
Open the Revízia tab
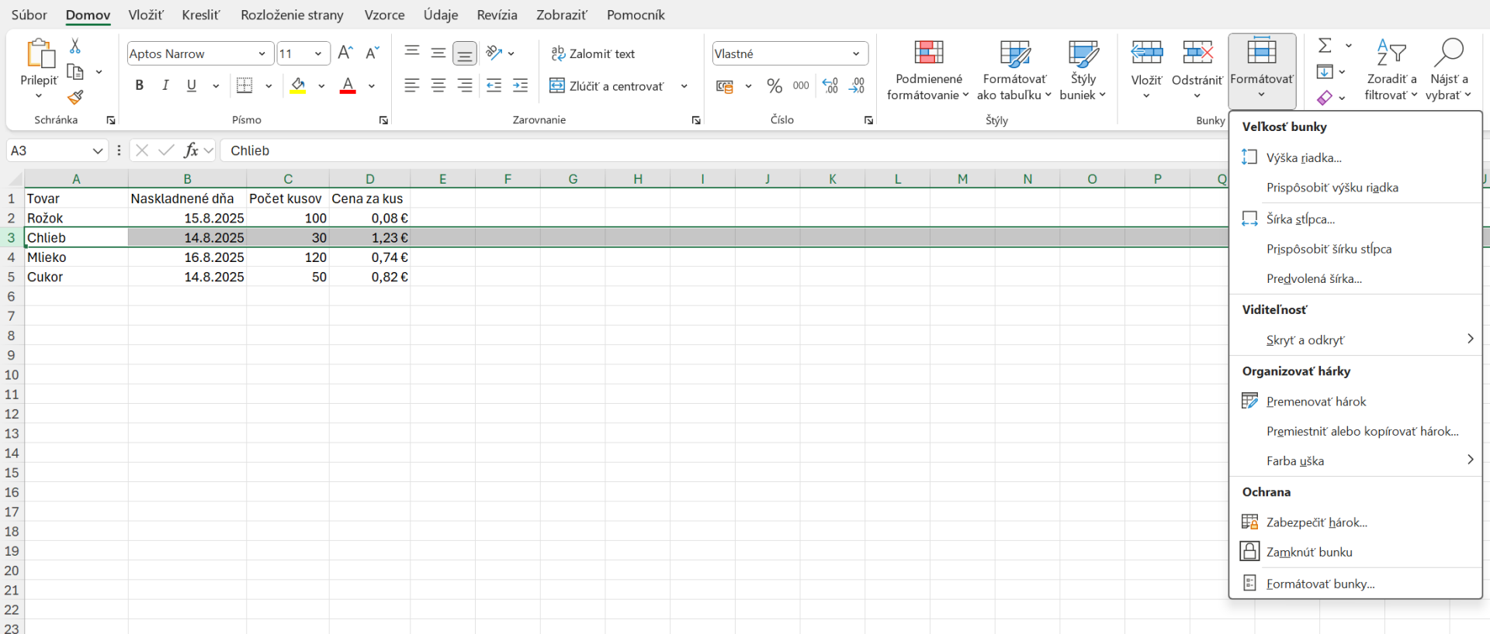pos(497,15)
